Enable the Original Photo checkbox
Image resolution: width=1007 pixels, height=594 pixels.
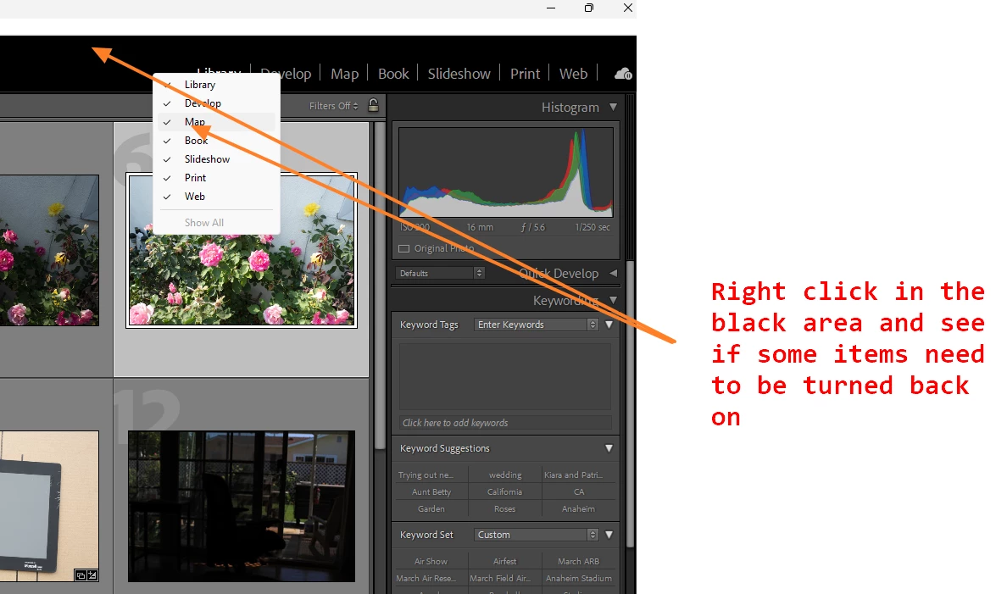(404, 248)
